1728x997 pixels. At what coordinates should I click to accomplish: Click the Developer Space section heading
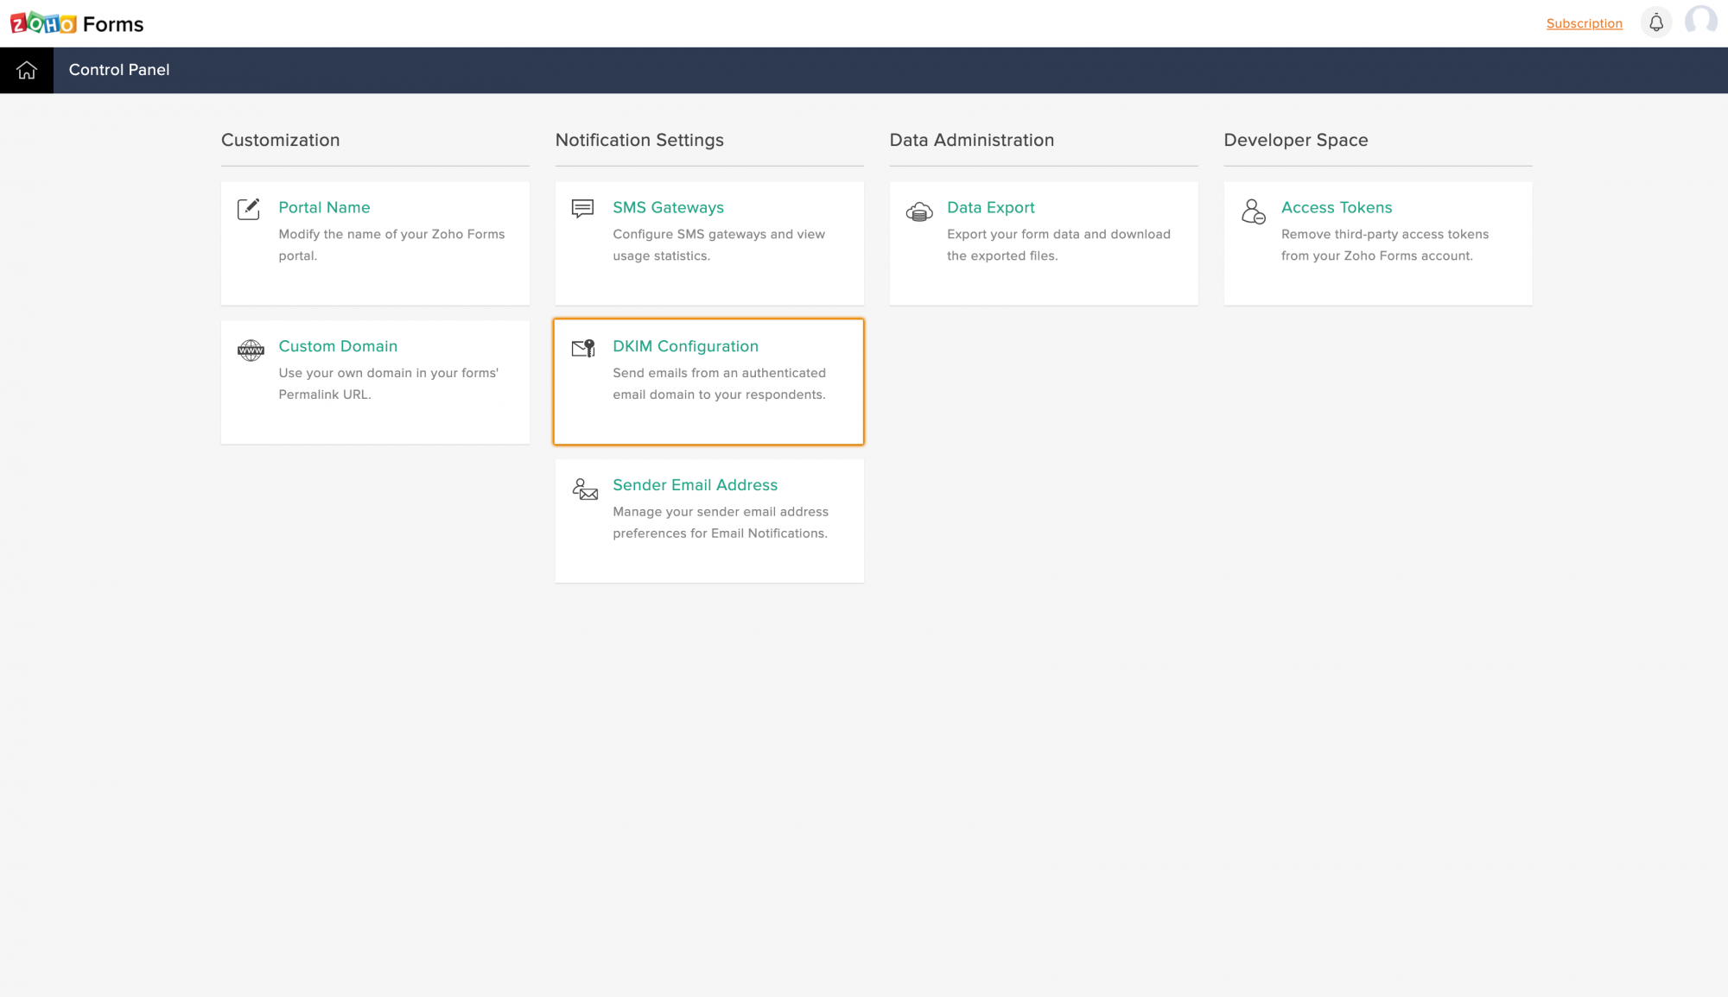1296,140
